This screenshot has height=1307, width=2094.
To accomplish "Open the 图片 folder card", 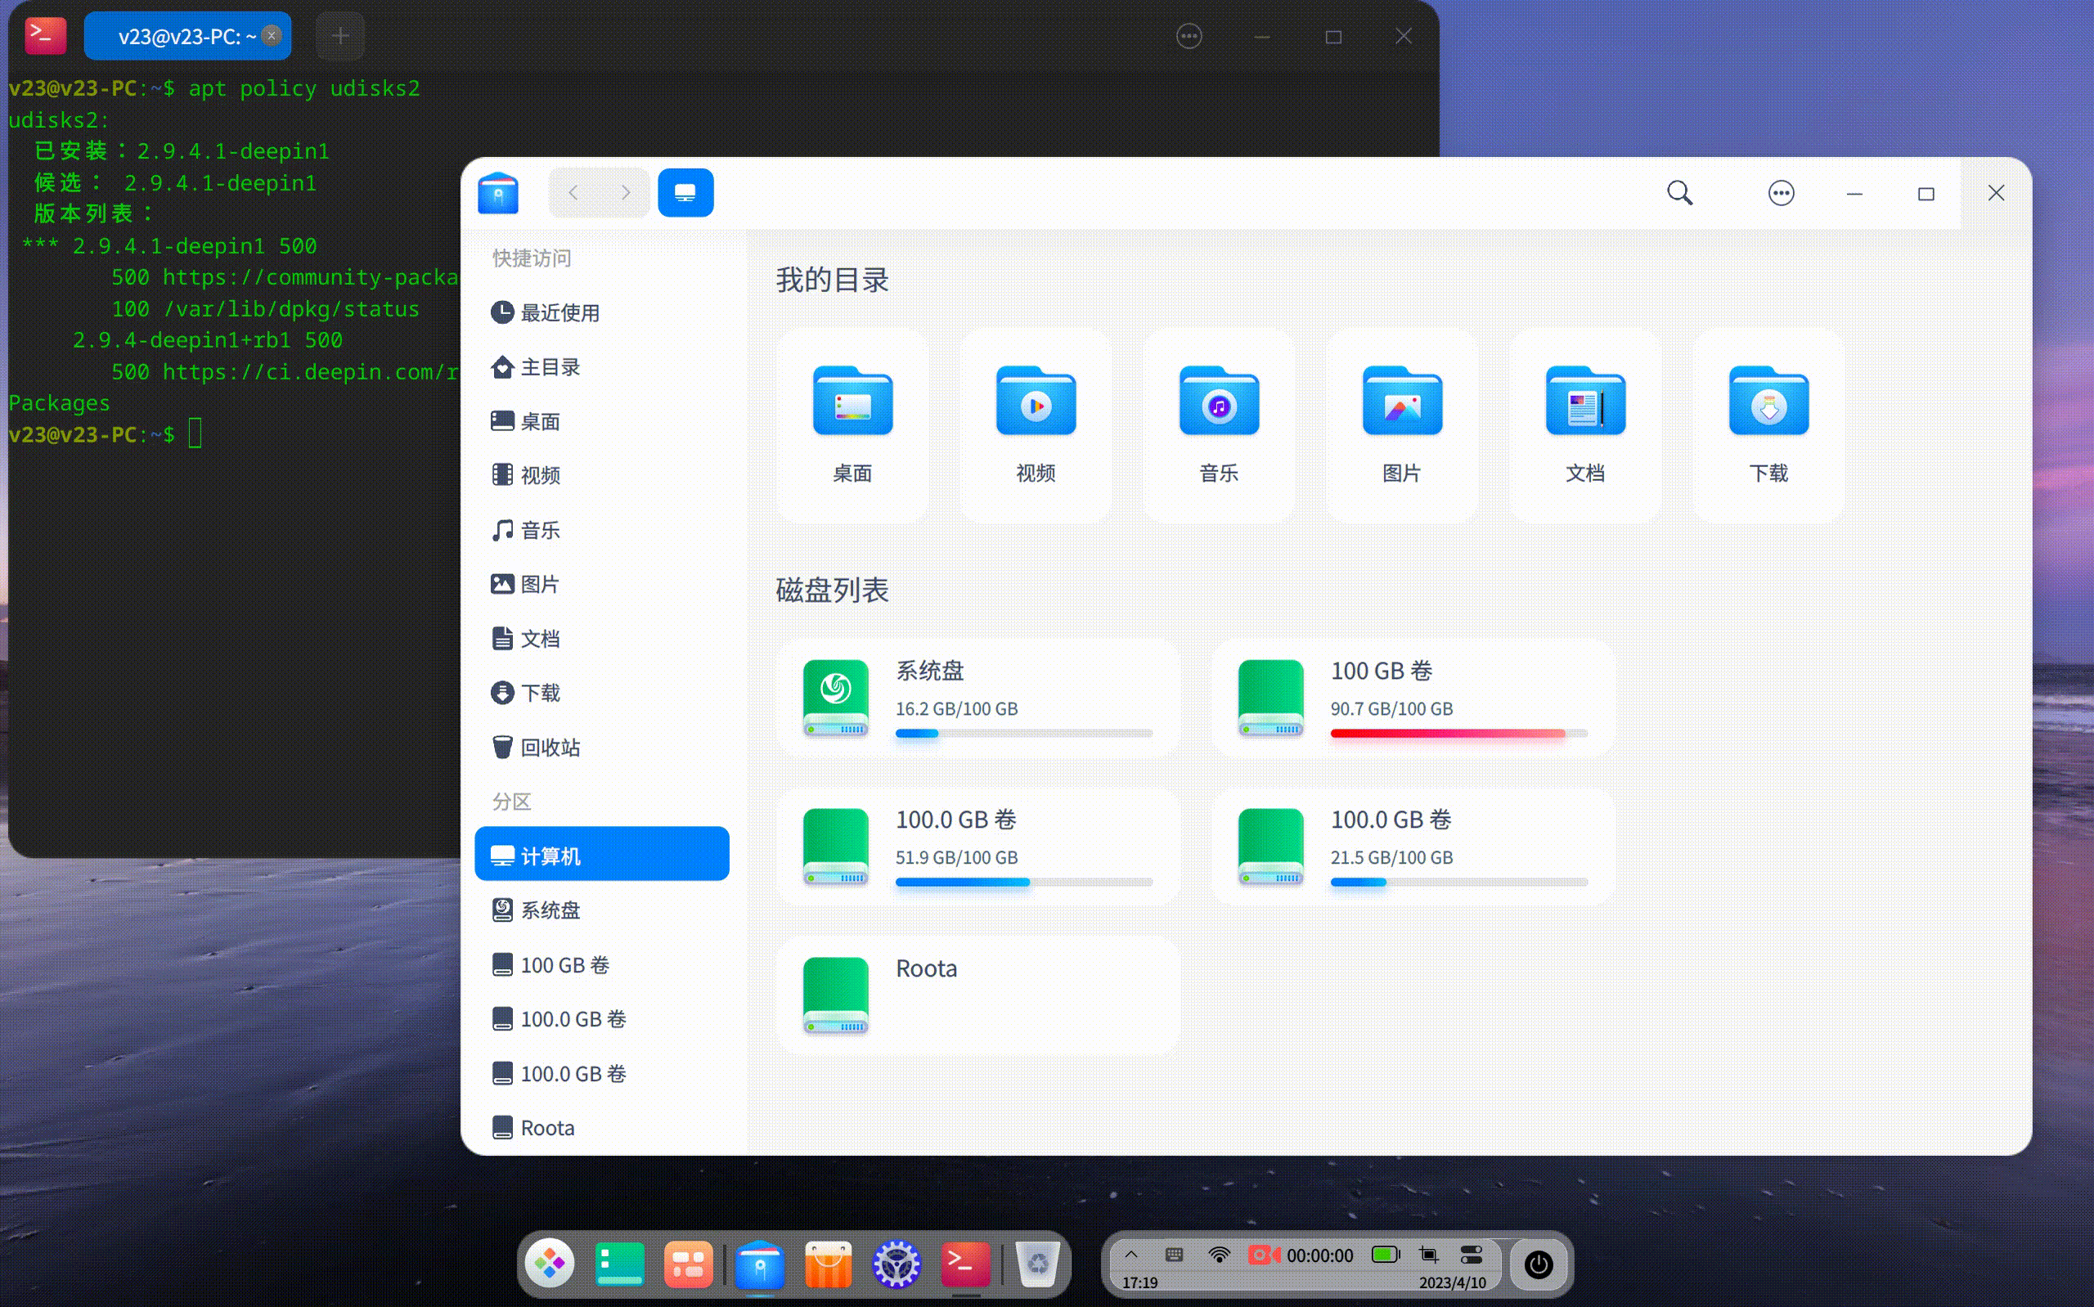I will pos(1402,424).
